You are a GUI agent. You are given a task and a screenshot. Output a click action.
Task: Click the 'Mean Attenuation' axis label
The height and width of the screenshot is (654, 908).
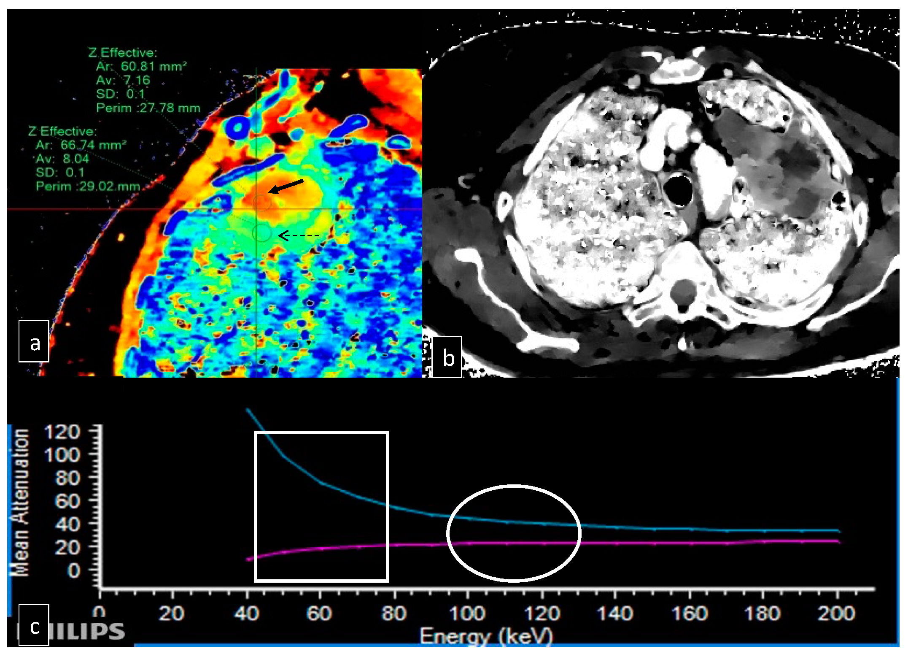coord(20,502)
